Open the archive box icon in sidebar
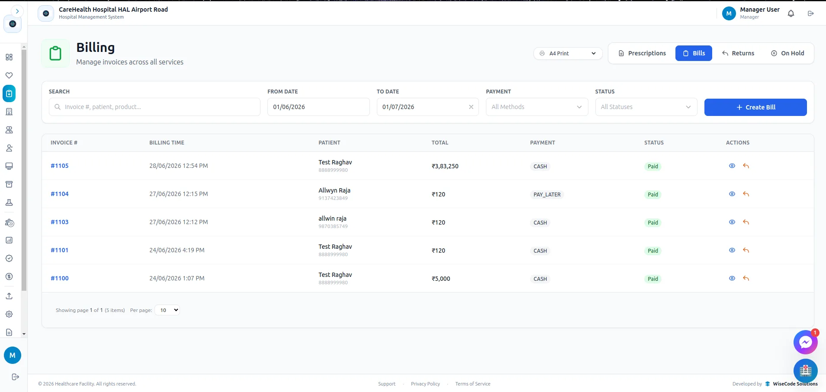The width and height of the screenshot is (826, 392). (x=9, y=184)
